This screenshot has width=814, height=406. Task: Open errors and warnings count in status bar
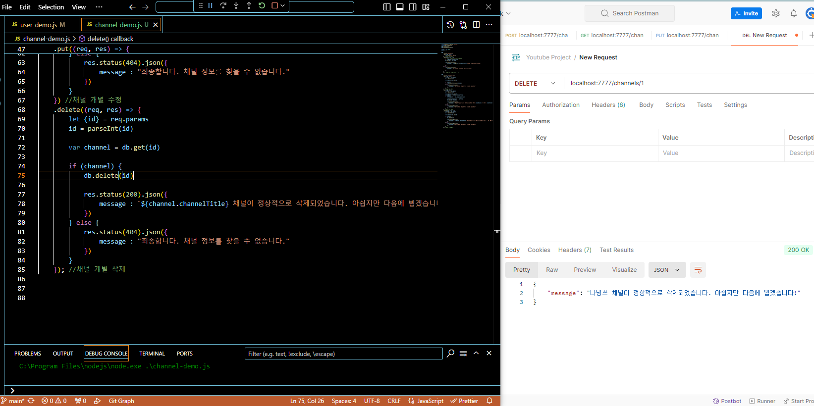[54, 401]
